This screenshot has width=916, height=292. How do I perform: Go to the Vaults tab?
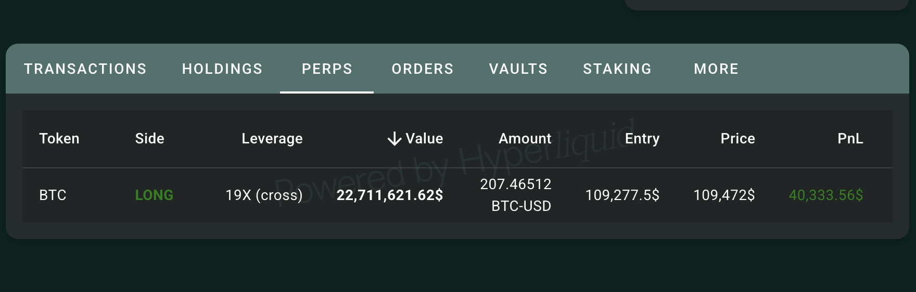click(518, 69)
